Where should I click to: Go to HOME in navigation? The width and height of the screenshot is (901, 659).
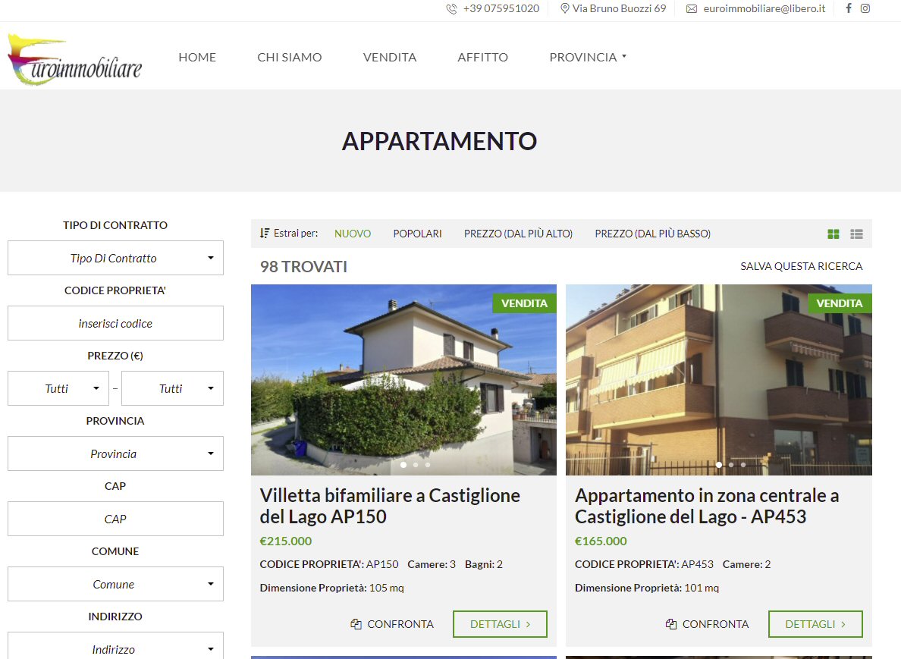click(x=197, y=57)
